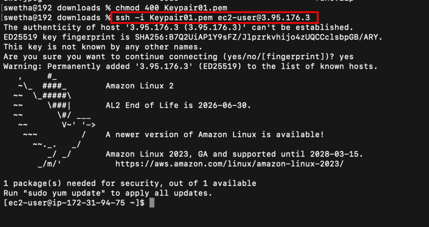Click the 'This key is not known' line
The image size is (429, 227).
tap(103, 47)
